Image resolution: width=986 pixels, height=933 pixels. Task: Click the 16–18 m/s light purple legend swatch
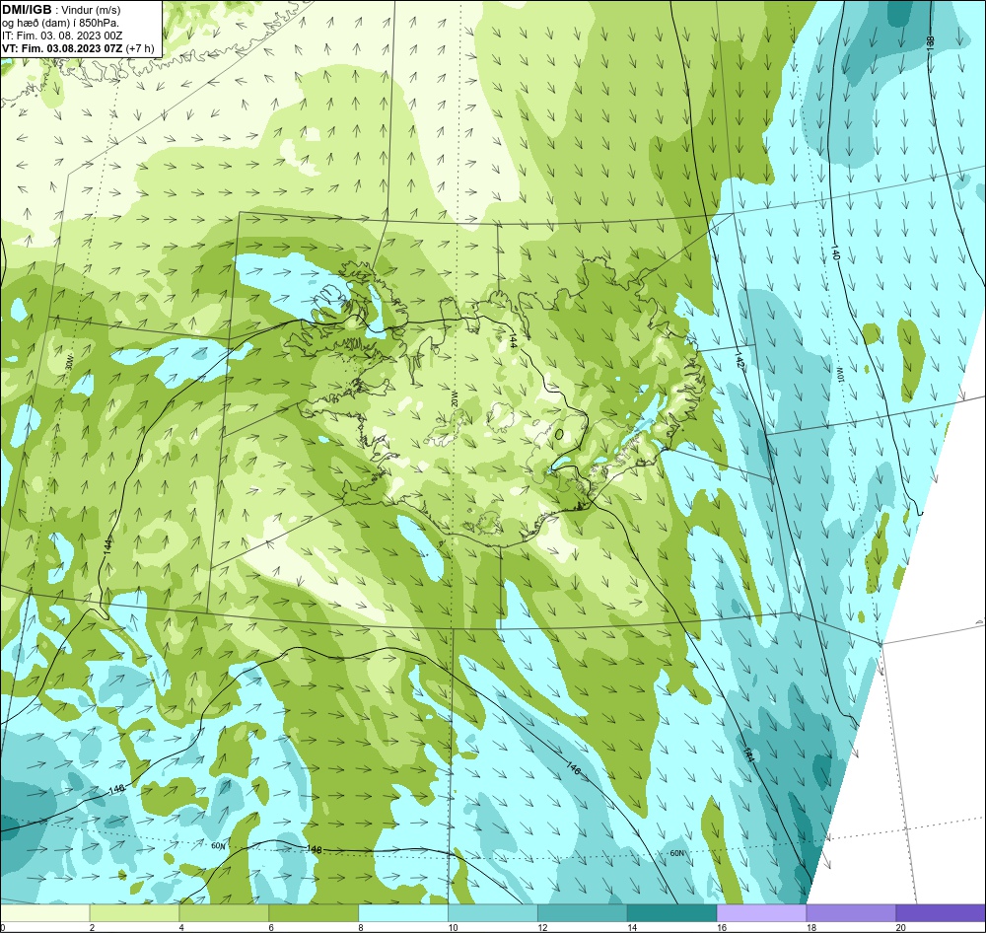[761, 913]
